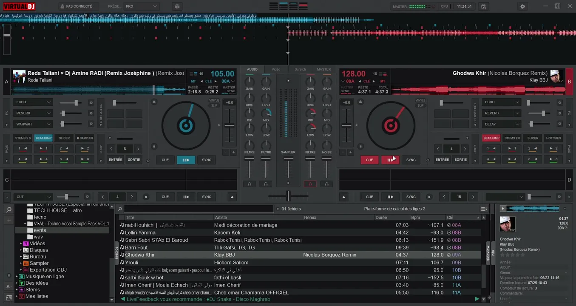Click the PAS CONNECTÉ login button

(x=78, y=6)
